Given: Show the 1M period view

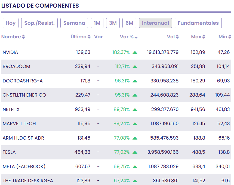Looking at the screenshot, I should click(97, 23).
